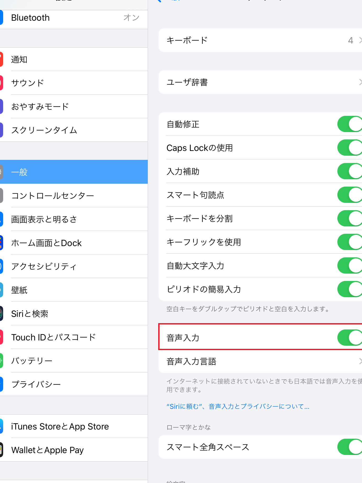Click the ローマ字とかな section header
The image size is (362, 483).
point(189,427)
